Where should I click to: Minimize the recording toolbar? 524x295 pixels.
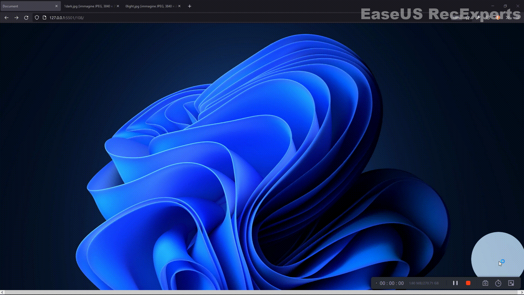point(511,283)
